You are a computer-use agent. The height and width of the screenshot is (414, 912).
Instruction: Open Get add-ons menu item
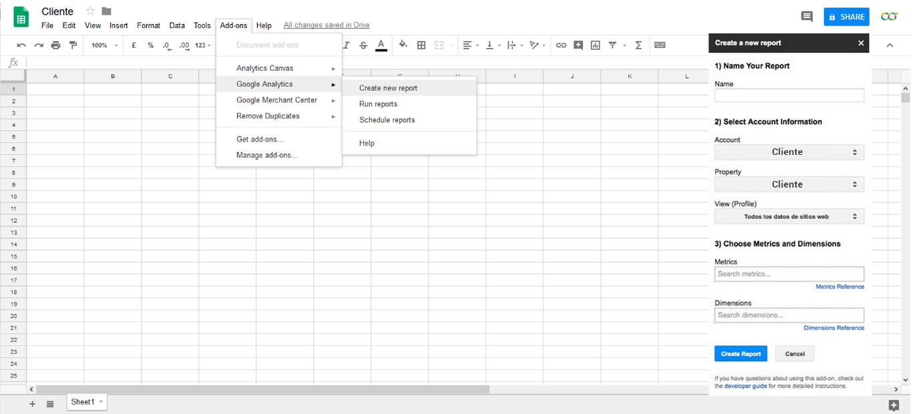point(260,140)
